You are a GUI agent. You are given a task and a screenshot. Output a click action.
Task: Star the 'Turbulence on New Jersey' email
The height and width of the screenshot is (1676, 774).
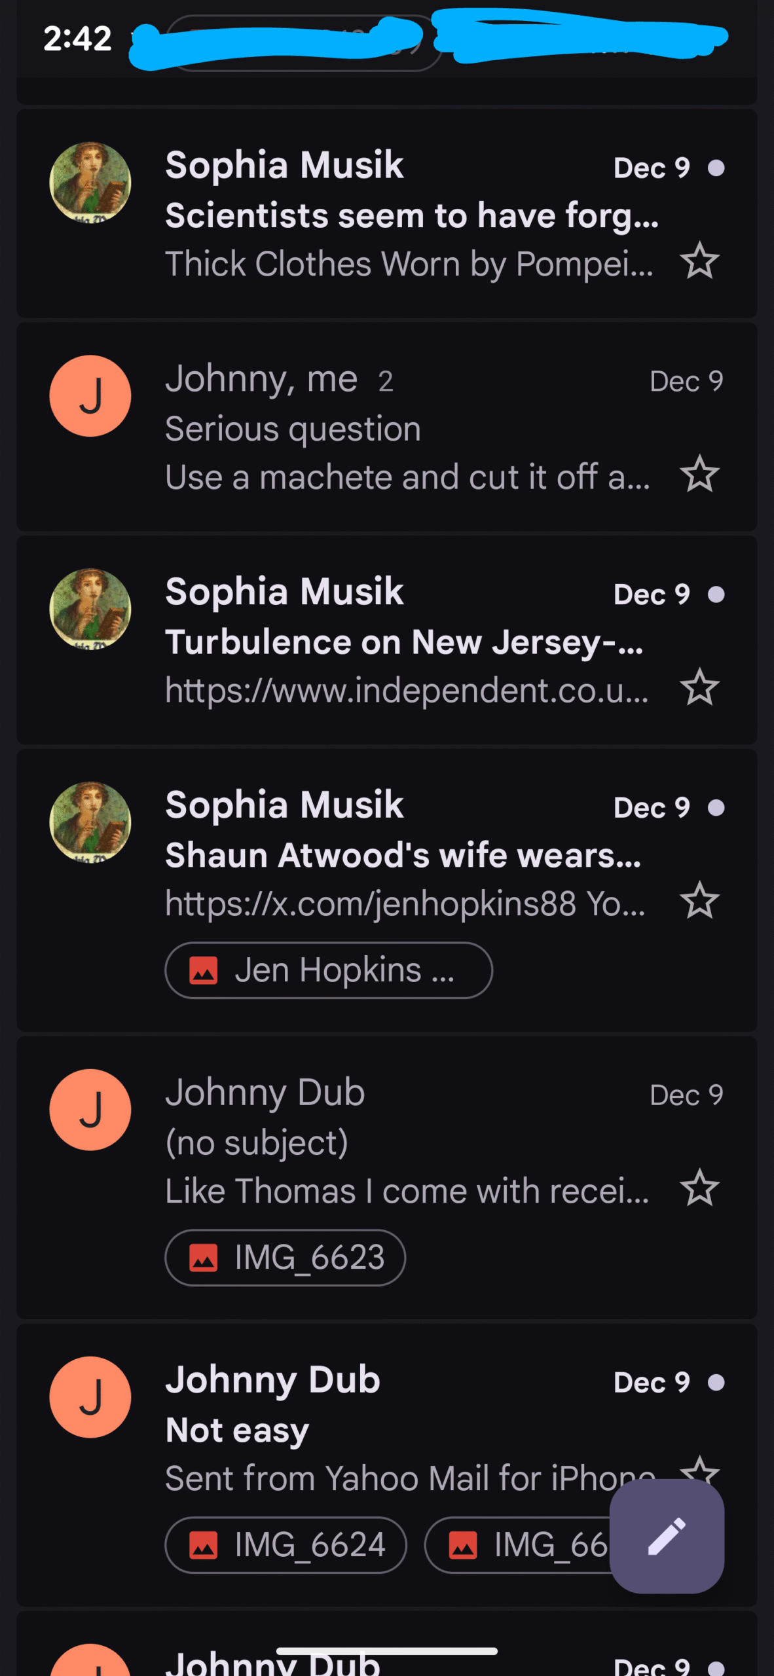tap(699, 687)
